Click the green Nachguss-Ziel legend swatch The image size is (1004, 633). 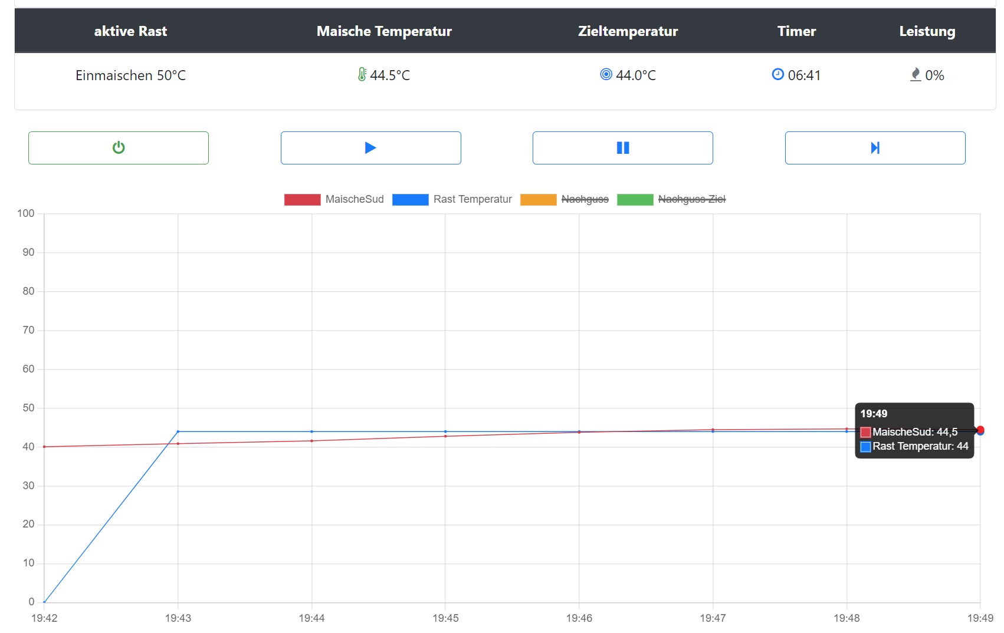pos(635,200)
